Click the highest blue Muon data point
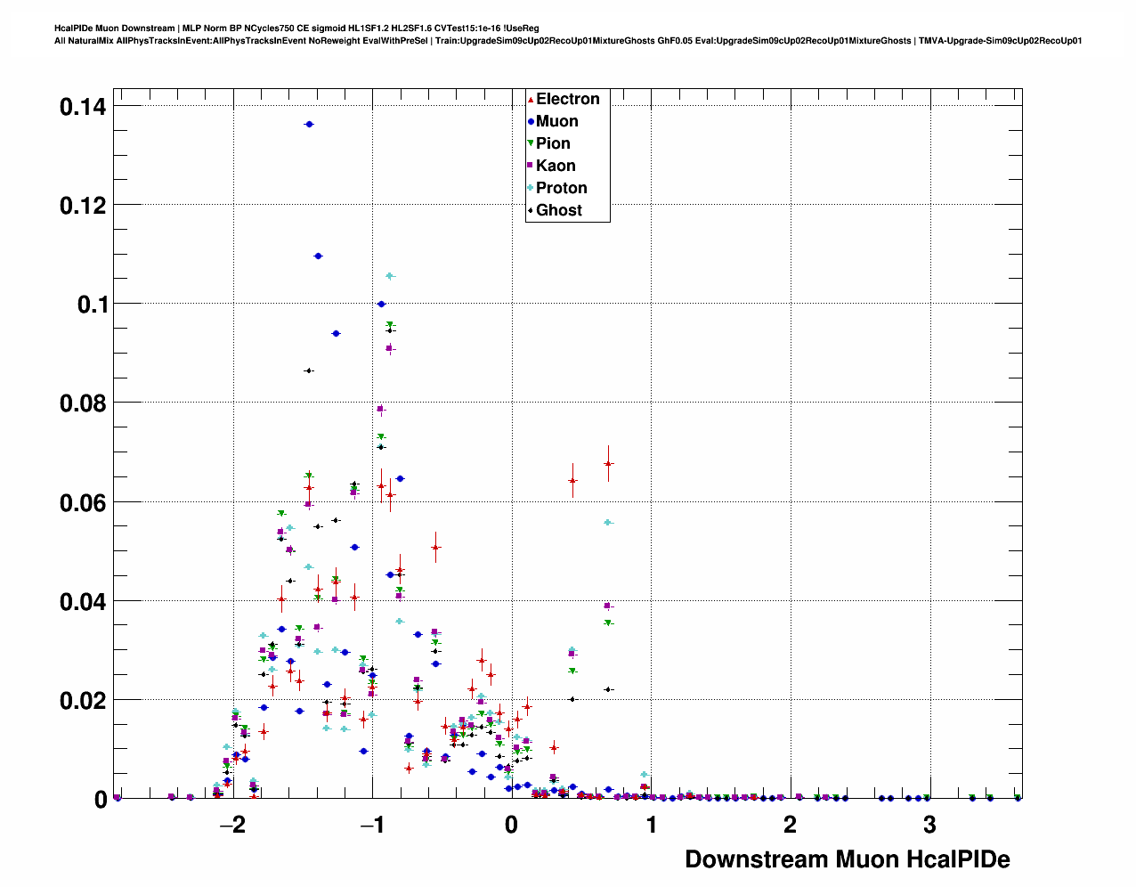This screenshot has width=1136, height=887. point(309,125)
